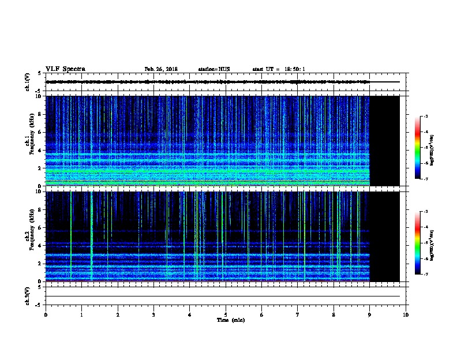The image size is (457, 353).
Task: Click time axis tick label "2"
Action: click(118, 315)
